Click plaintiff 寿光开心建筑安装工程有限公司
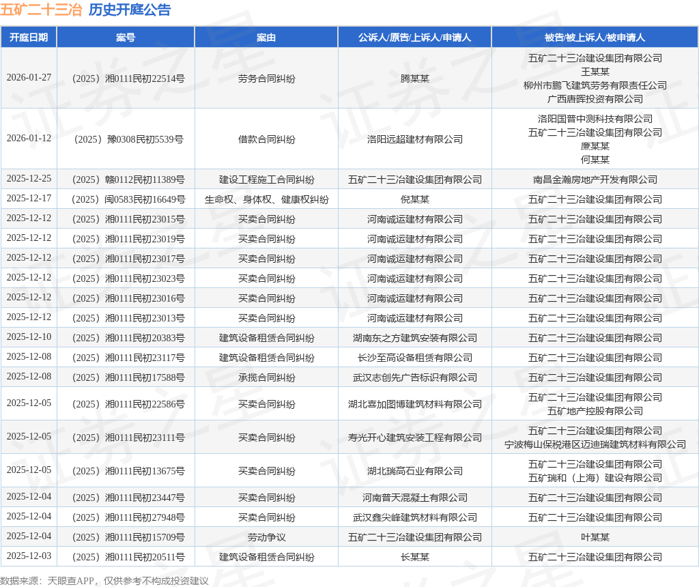Screen dimensions: 699x587 click(x=414, y=438)
